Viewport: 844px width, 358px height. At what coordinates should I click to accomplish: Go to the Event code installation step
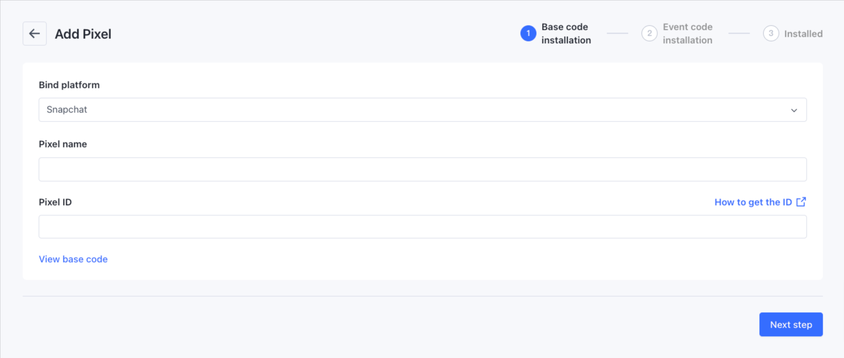687,34
